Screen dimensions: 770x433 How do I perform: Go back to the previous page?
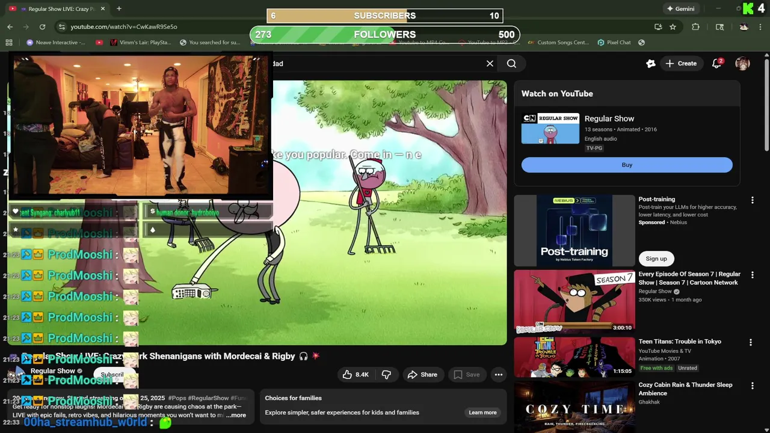[10, 26]
